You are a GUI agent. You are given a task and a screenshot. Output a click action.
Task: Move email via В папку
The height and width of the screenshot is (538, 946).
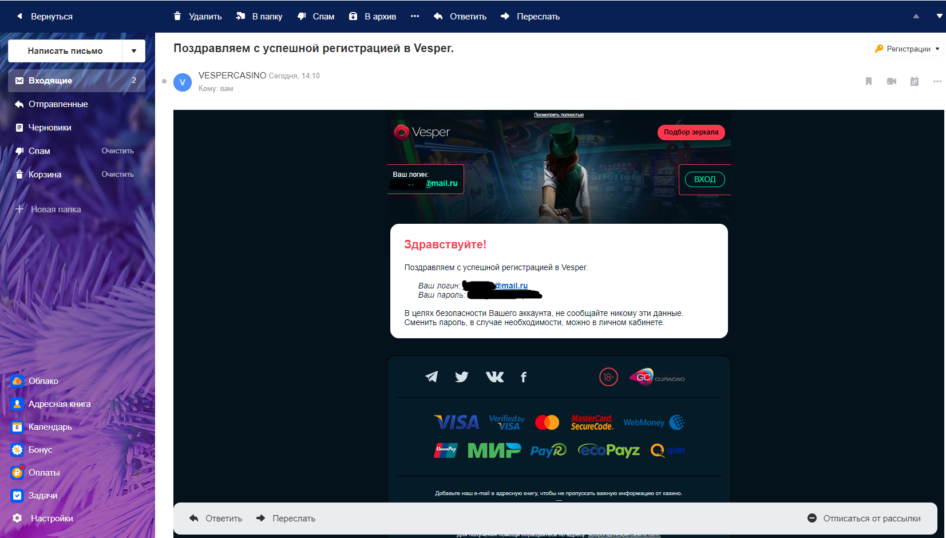[x=259, y=17]
